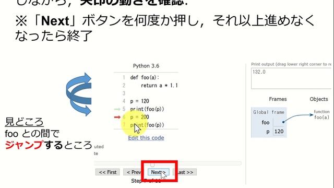The width and height of the screenshot is (334, 188).
Task: Click the Print output text box
Action: 291,78
